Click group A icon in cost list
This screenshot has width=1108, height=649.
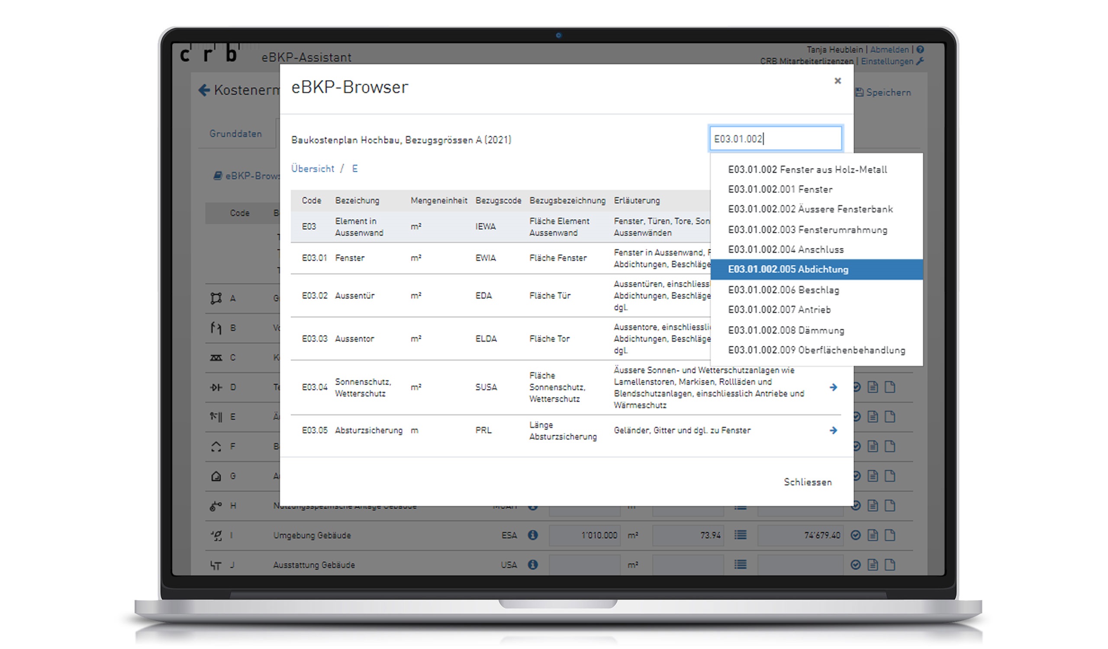tap(216, 299)
